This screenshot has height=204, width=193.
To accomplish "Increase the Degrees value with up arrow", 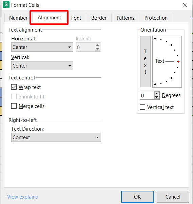I will (x=157, y=93).
